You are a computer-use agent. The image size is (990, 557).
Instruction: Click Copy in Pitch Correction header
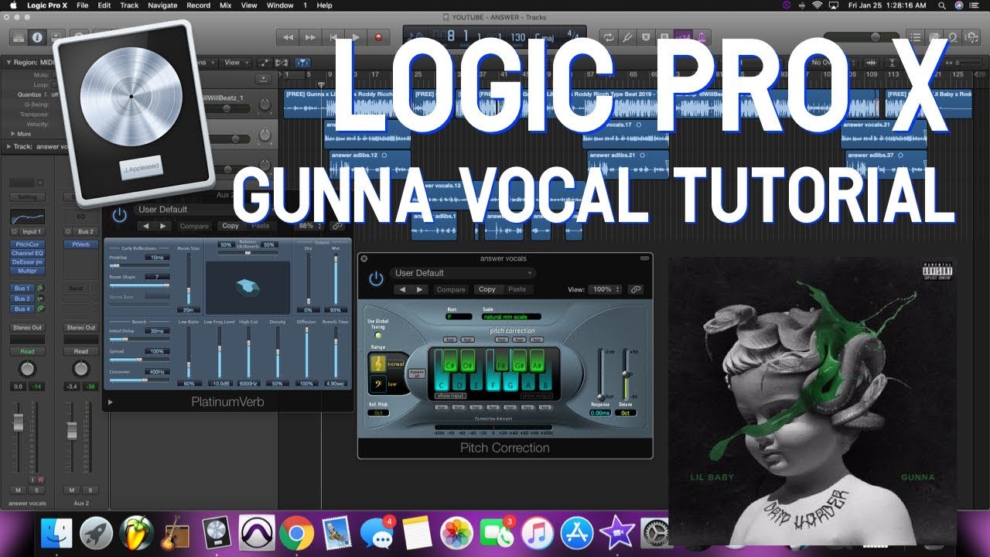click(x=487, y=289)
